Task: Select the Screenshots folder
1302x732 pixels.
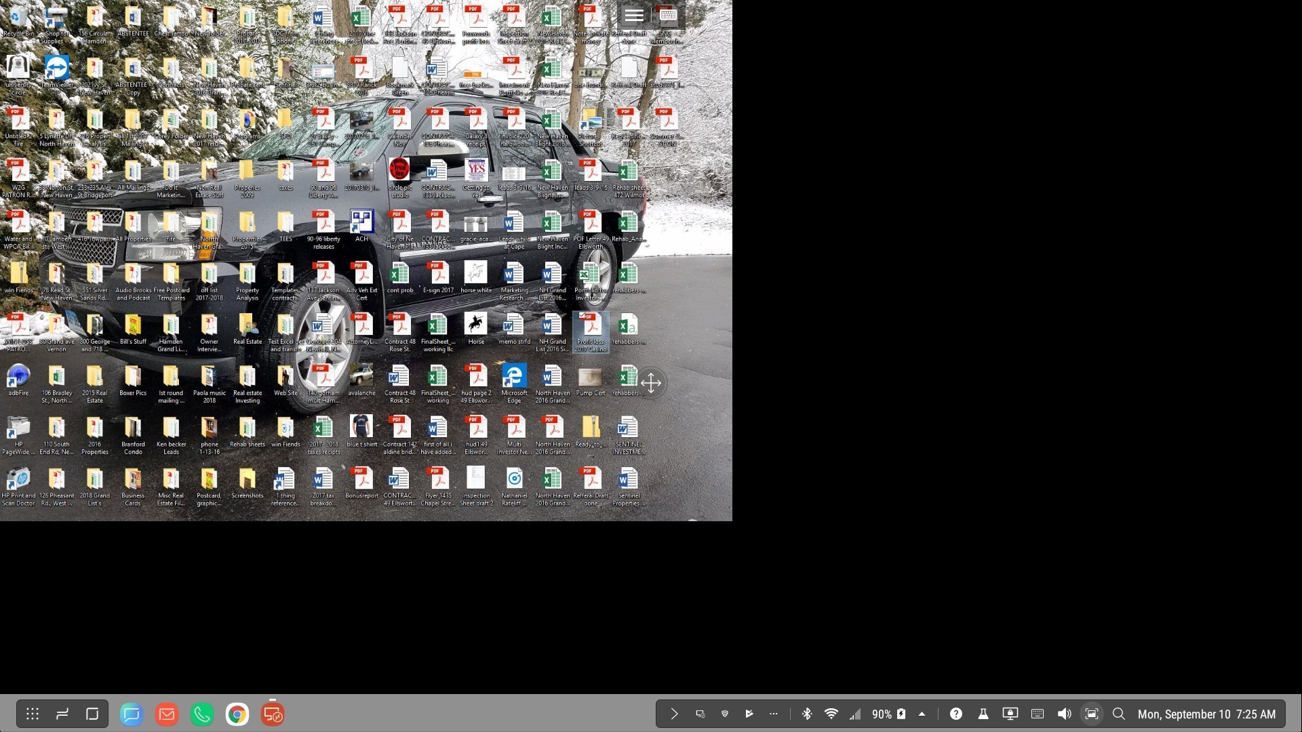Action: click(248, 483)
